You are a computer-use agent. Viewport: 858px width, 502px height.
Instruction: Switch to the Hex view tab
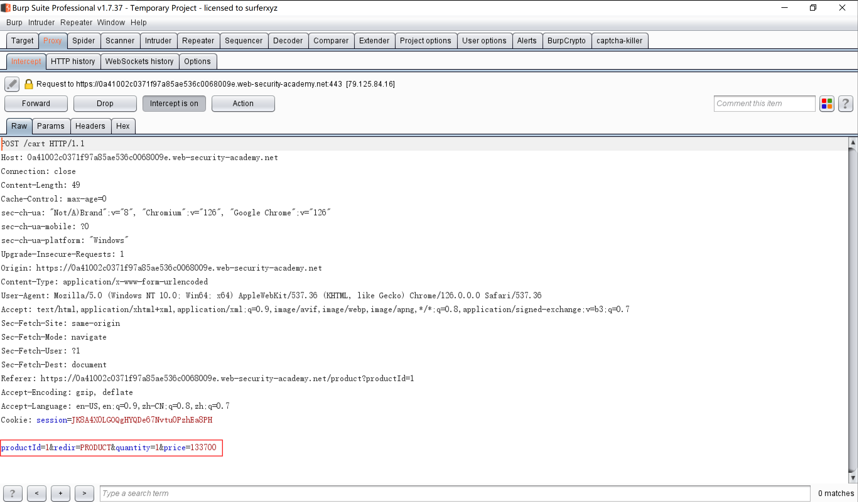click(123, 126)
